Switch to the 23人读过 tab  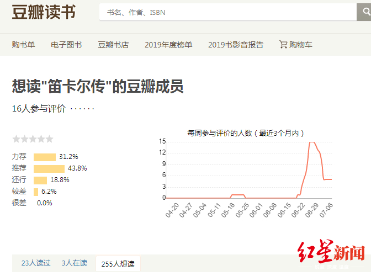[x=36, y=263]
